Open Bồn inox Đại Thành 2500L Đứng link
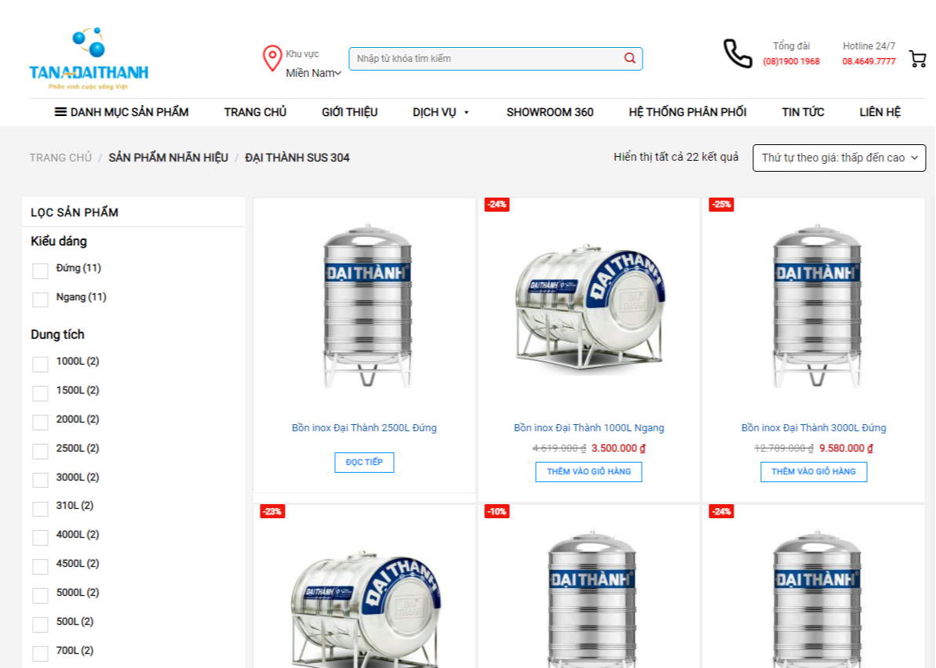Screen dimensions: 936x668 click(x=364, y=427)
